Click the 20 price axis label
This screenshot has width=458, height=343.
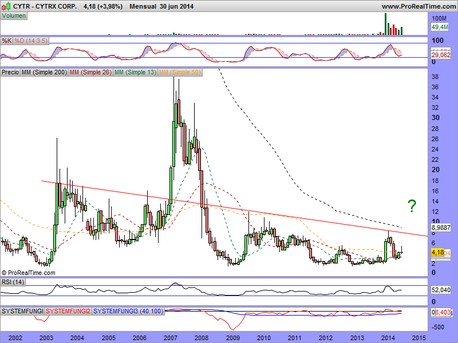click(x=436, y=169)
